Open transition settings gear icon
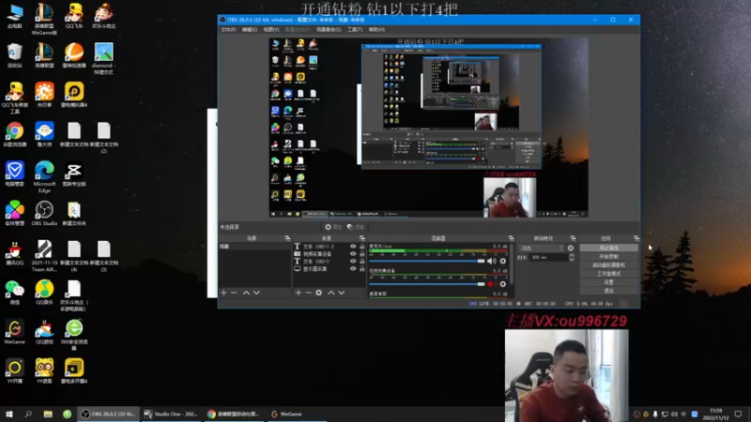Viewport: 751px width, 422px height. (x=570, y=248)
